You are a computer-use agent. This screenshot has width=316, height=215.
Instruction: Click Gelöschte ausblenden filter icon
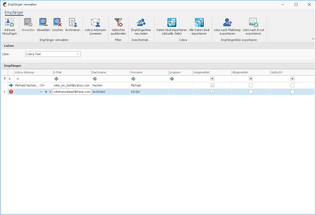(x=118, y=23)
